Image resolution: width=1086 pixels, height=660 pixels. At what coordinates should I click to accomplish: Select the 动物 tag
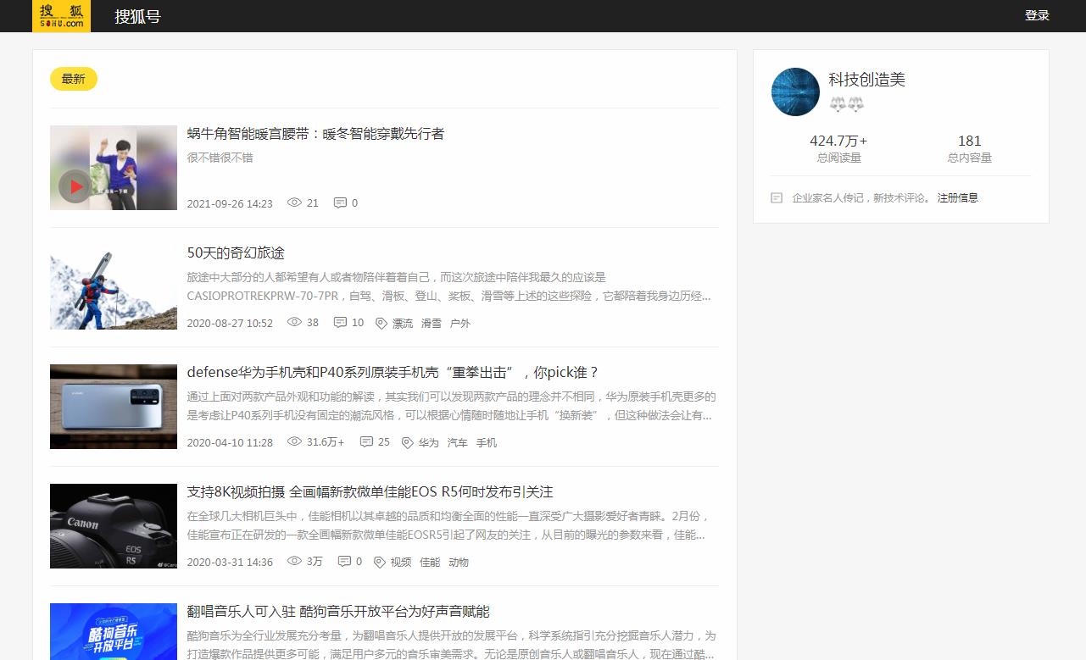tap(459, 562)
